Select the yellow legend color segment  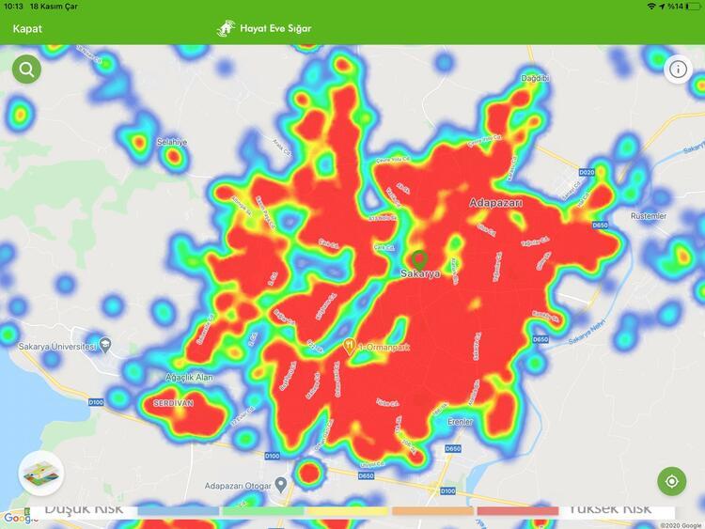[x=347, y=511]
